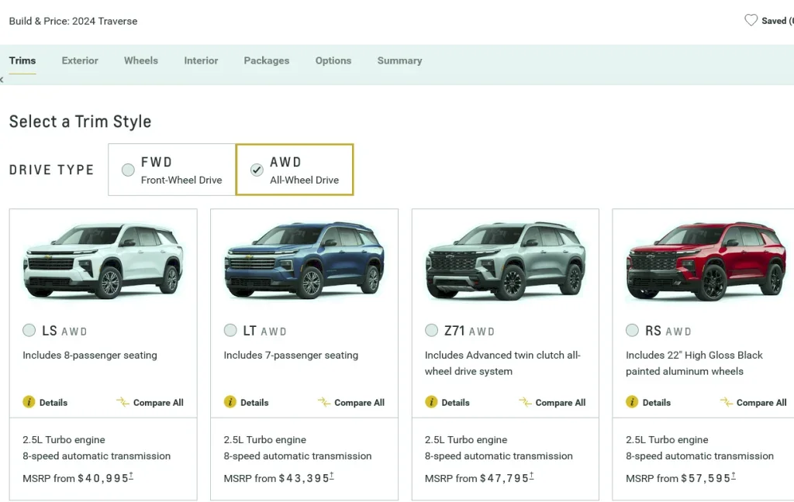Click compare arrows icon on LT AWD card
This screenshot has height=502, width=794.
point(323,402)
